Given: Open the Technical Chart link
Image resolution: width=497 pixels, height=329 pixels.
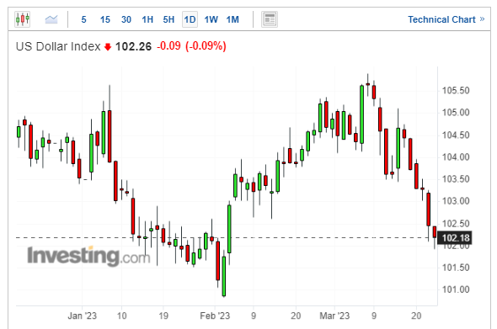Looking at the screenshot, I should (x=442, y=19).
